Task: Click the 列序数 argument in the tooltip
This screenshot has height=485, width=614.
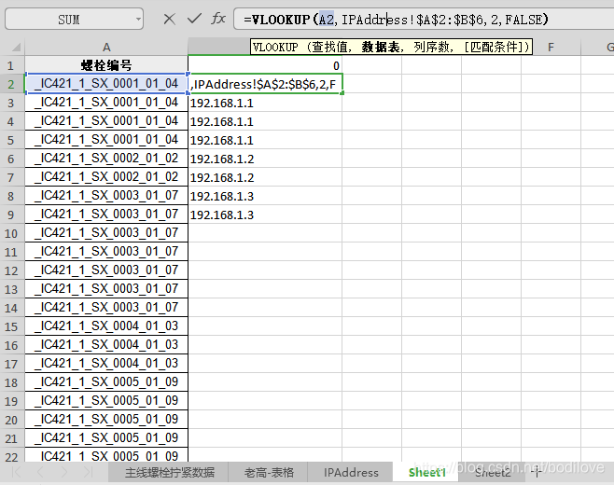Action: pyautogui.click(x=431, y=47)
